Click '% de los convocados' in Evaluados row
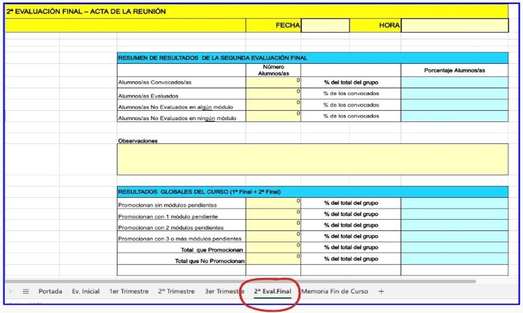 (351, 93)
